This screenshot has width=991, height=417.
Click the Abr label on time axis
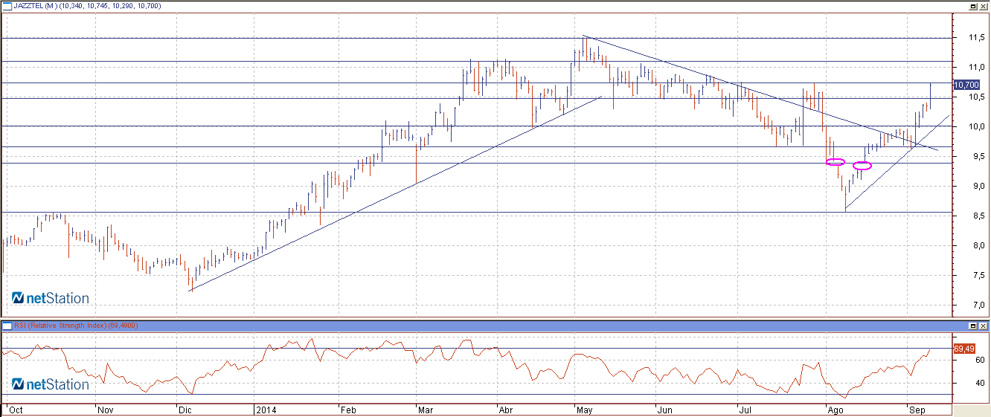pyautogui.click(x=506, y=409)
